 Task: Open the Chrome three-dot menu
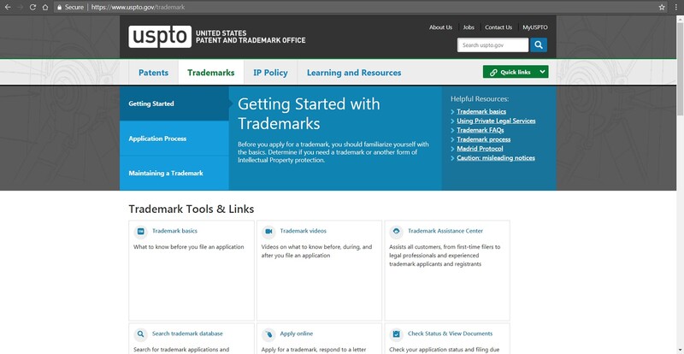pos(676,7)
